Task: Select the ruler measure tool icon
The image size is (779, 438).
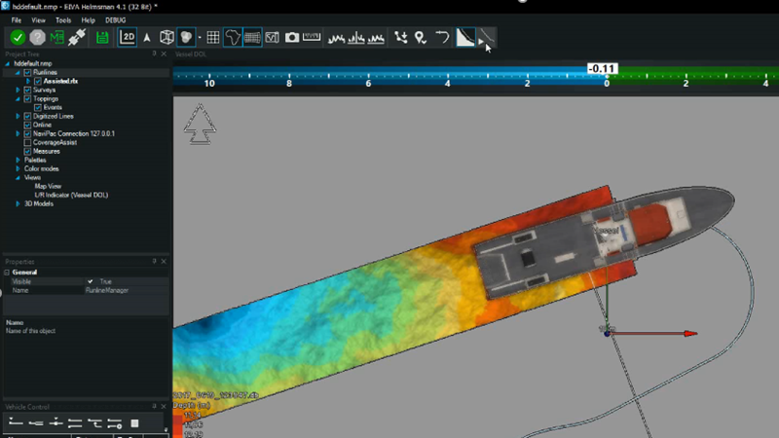Action: 312,37
